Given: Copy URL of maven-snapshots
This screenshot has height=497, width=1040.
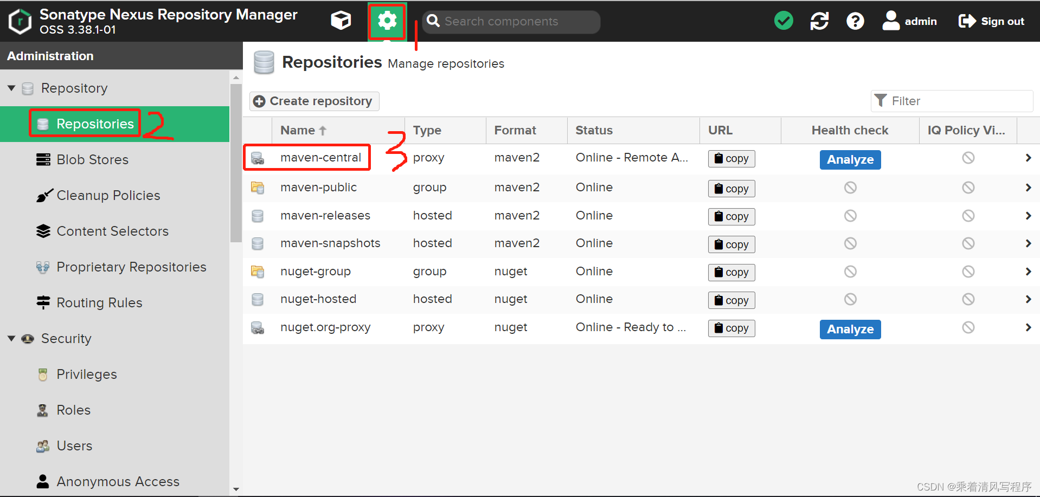Looking at the screenshot, I should 731,244.
